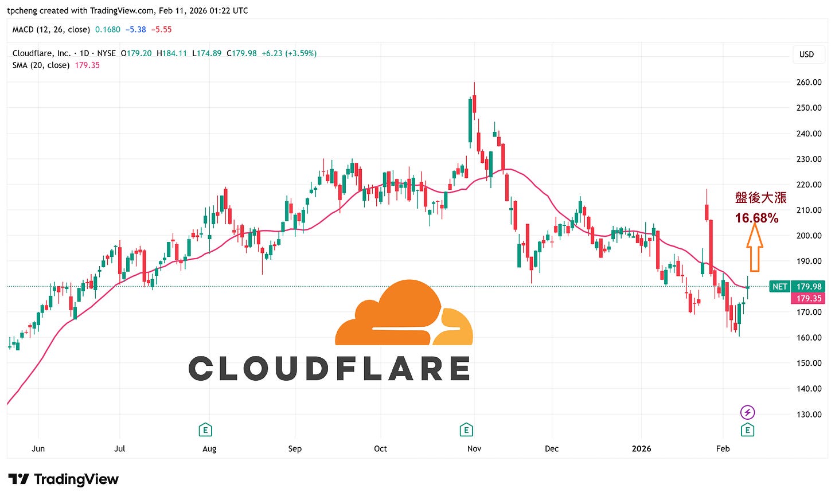Click the Nov label on time axis
The width and height of the screenshot is (835, 500).
tap(474, 448)
